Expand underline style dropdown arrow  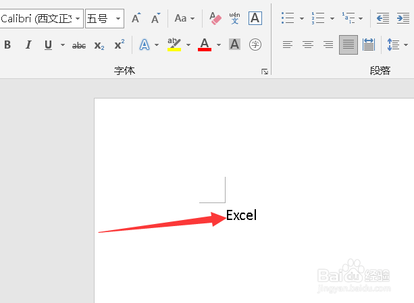pos(63,45)
